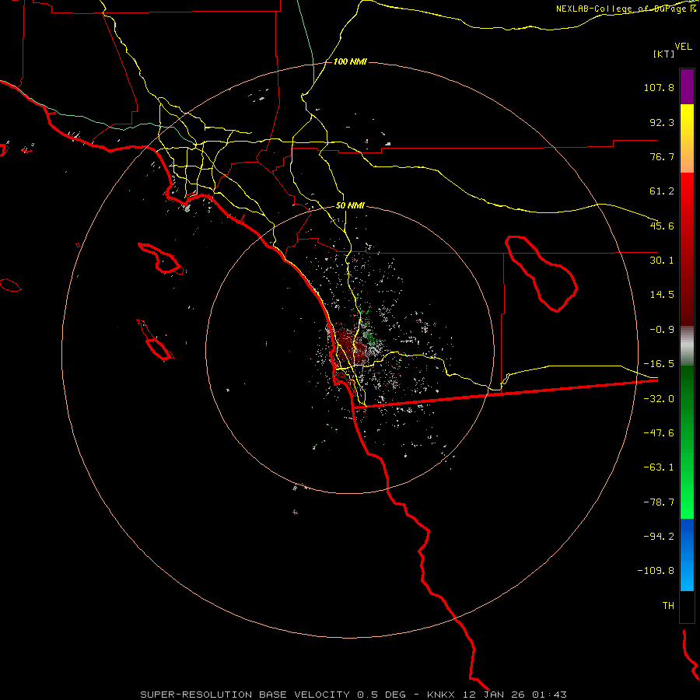This screenshot has height=700, width=700.
Task: Click the VEL KT legend title
Action: (x=672, y=50)
